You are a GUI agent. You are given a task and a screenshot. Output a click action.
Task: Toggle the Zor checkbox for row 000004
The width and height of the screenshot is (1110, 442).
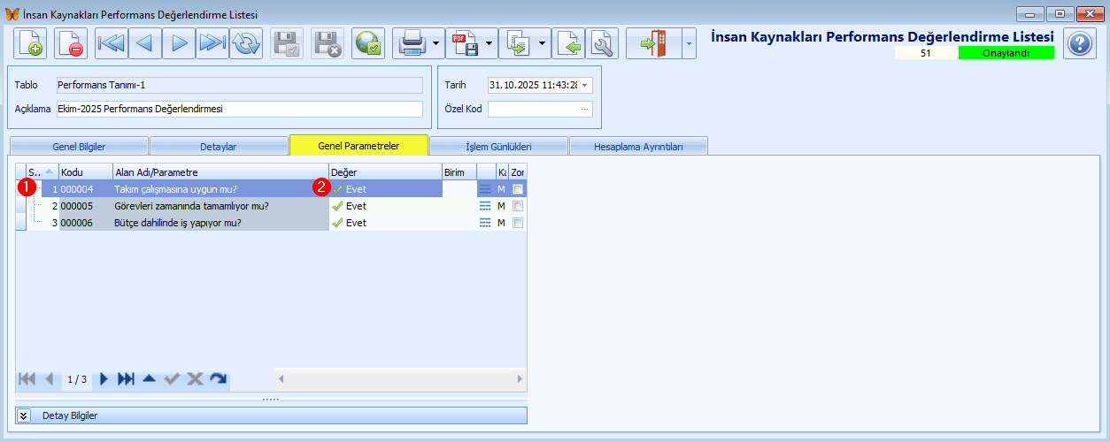[x=518, y=189]
